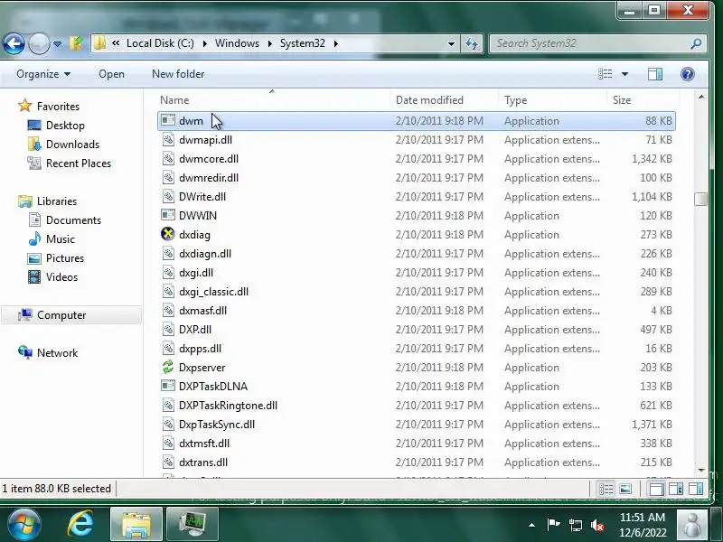Open Pictures library
The image size is (723, 542).
click(65, 258)
